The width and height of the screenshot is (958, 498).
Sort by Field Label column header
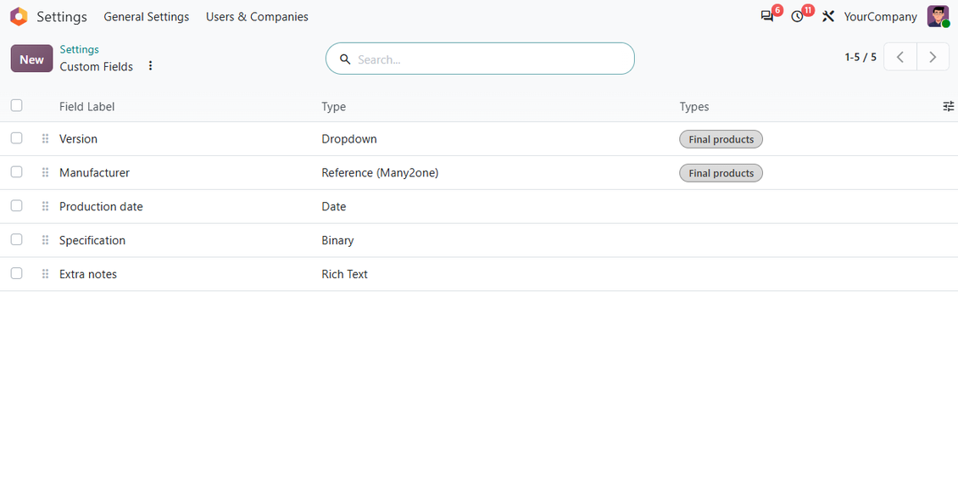pos(86,106)
